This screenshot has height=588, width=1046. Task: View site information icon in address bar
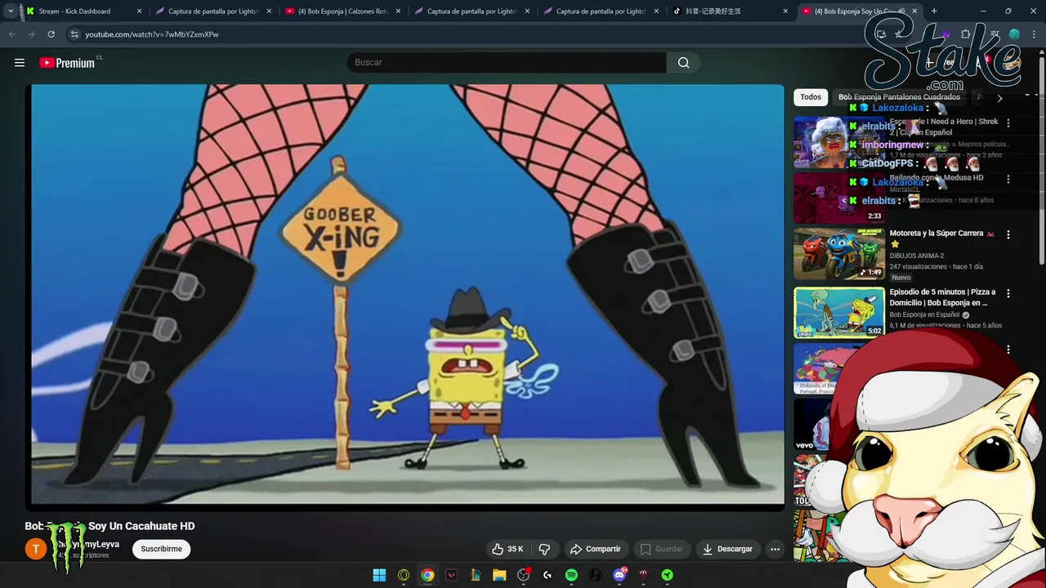[x=74, y=34]
